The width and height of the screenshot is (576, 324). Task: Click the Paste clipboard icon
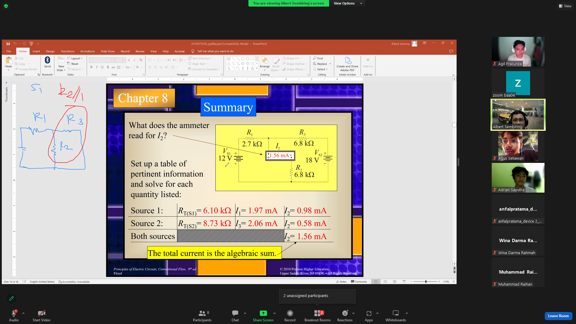(9, 61)
